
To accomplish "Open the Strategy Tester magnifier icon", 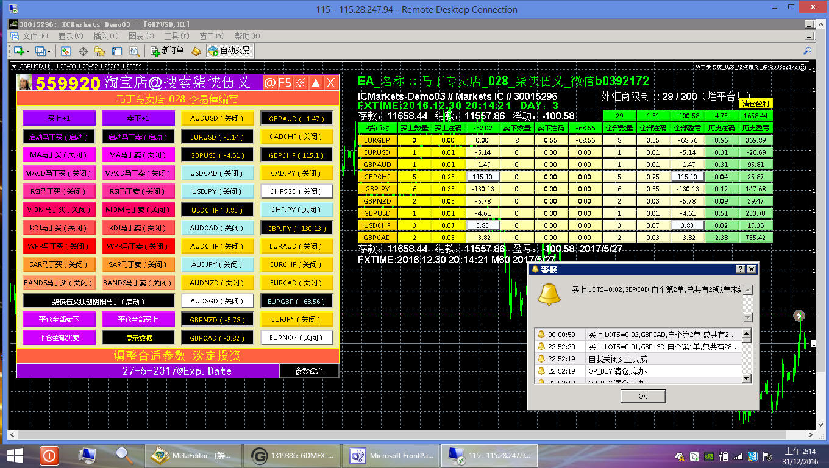I will (x=134, y=51).
